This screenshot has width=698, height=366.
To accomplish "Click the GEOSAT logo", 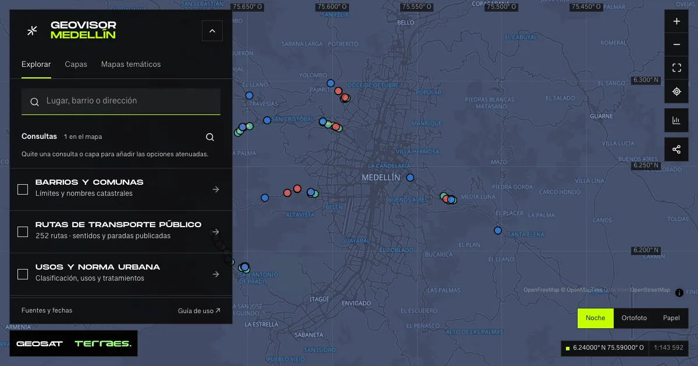I will [40, 344].
